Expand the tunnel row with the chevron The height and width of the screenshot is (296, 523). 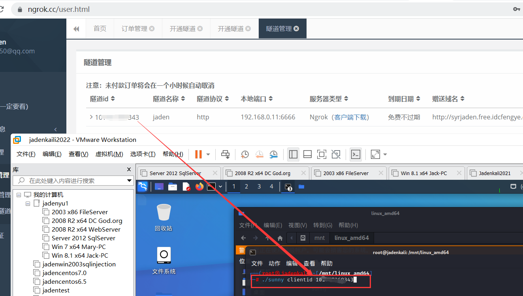point(91,117)
